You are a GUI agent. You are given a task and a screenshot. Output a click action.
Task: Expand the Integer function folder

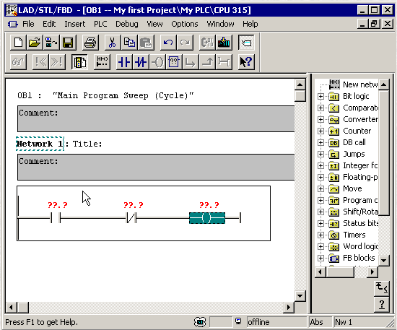point(320,165)
